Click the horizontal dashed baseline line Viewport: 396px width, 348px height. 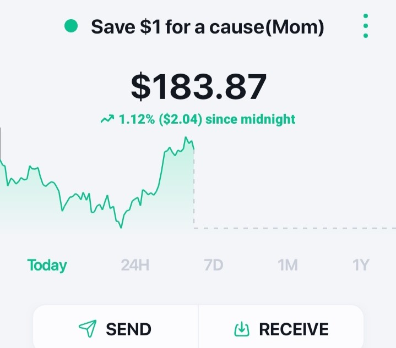[295, 228]
